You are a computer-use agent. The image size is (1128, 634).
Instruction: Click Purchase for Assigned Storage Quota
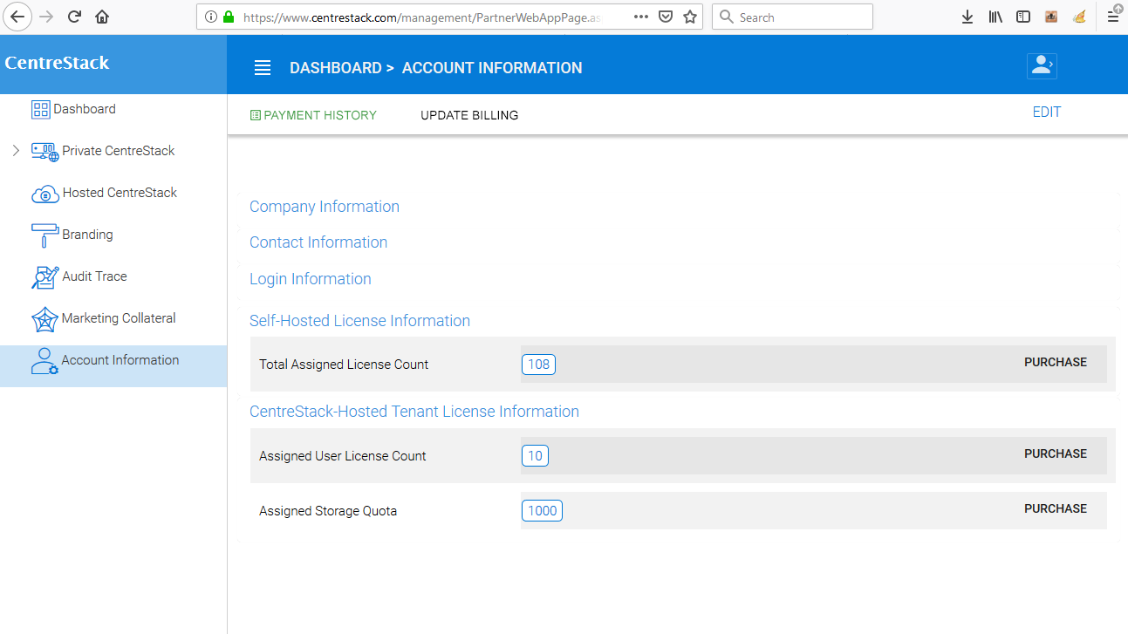pos(1055,508)
